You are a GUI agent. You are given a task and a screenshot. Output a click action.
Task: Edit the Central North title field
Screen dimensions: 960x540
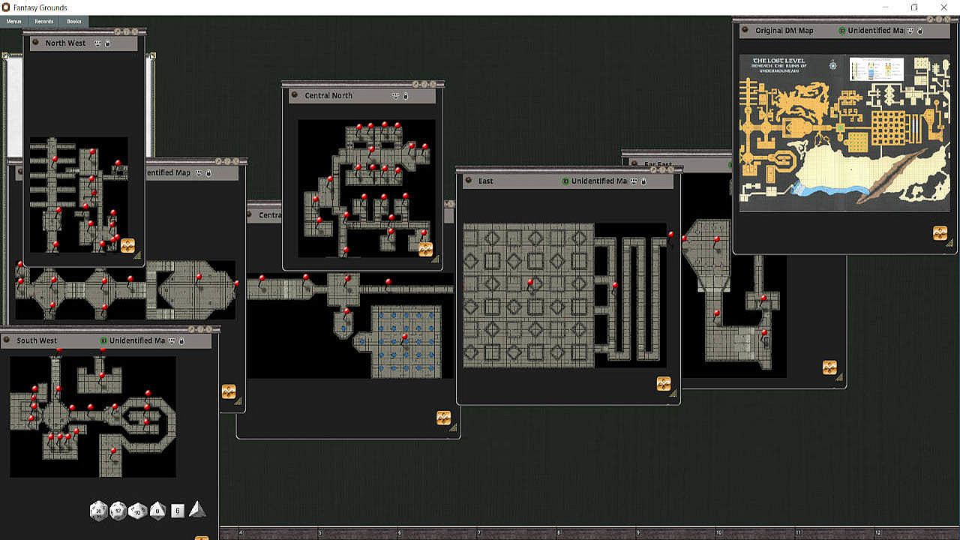pos(328,96)
